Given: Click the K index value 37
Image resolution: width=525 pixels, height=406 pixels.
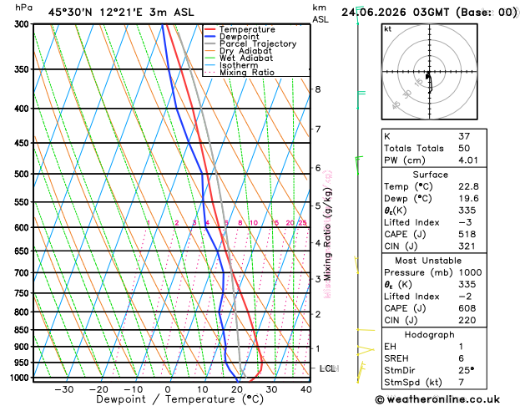Looking at the screenshot, I should tap(464, 136).
